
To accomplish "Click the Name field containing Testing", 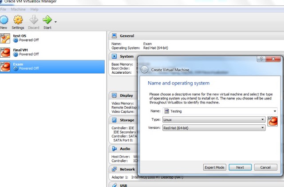I will click(x=220, y=111).
